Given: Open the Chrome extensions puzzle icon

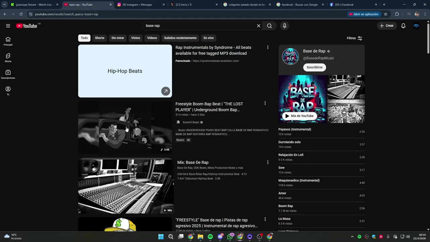Looking at the screenshot, I should [x=397, y=14].
